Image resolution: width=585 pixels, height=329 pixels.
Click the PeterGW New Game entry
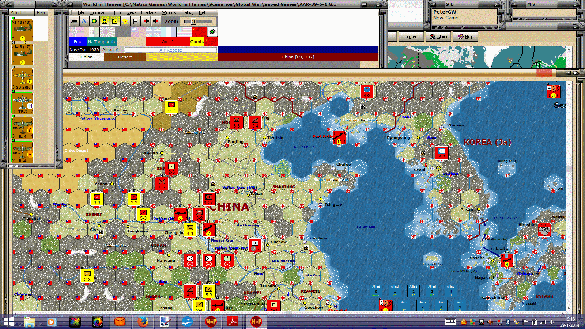tap(464, 15)
